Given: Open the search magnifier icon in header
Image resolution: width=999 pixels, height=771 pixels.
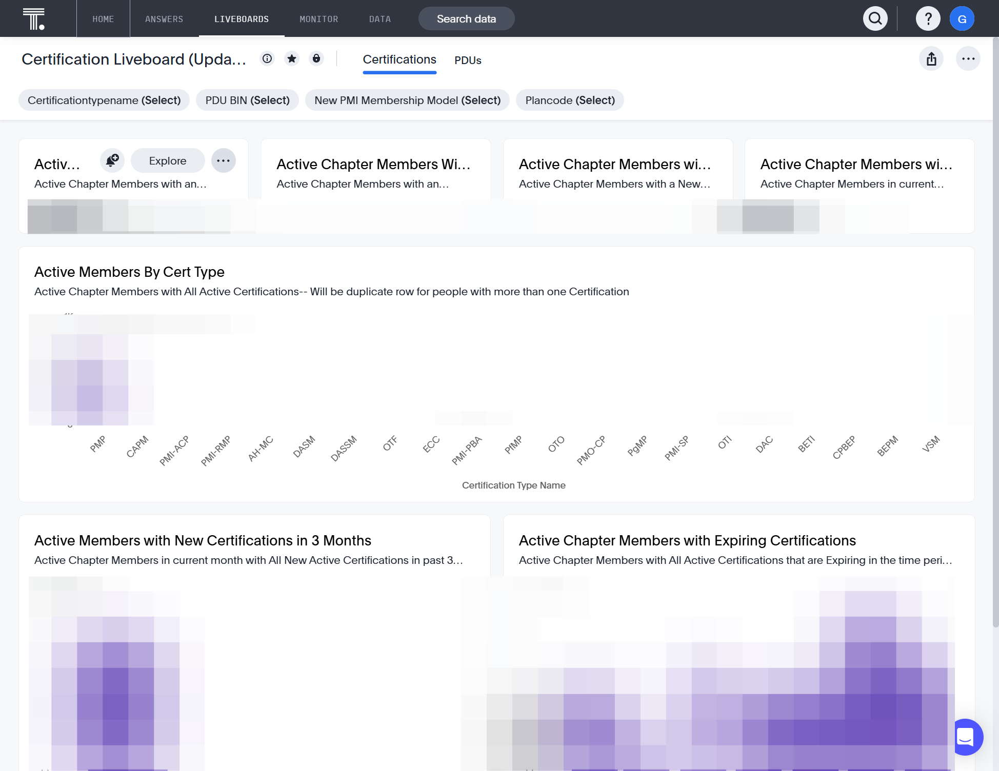Looking at the screenshot, I should pos(875,19).
